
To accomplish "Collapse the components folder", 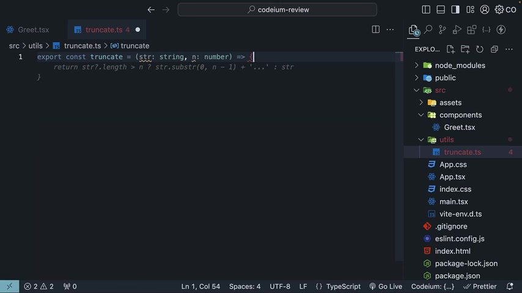I will pyautogui.click(x=463, y=115).
